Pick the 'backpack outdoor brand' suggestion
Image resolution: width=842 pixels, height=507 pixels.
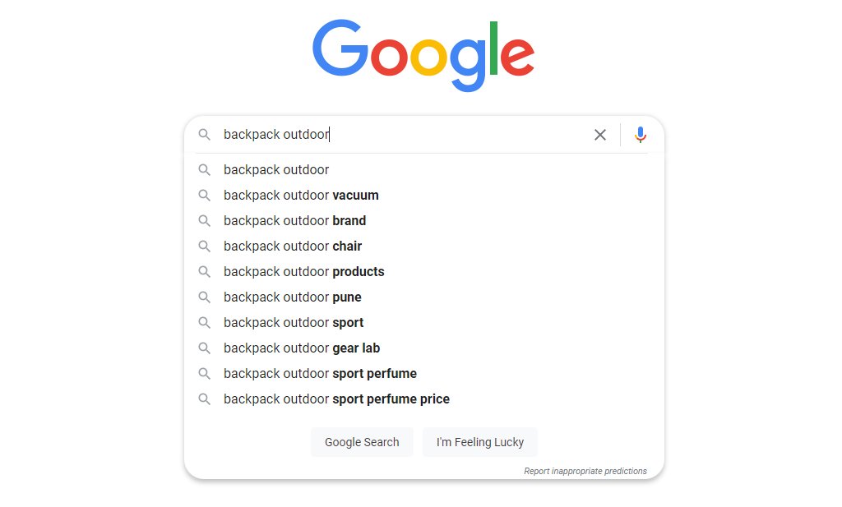(294, 221)
